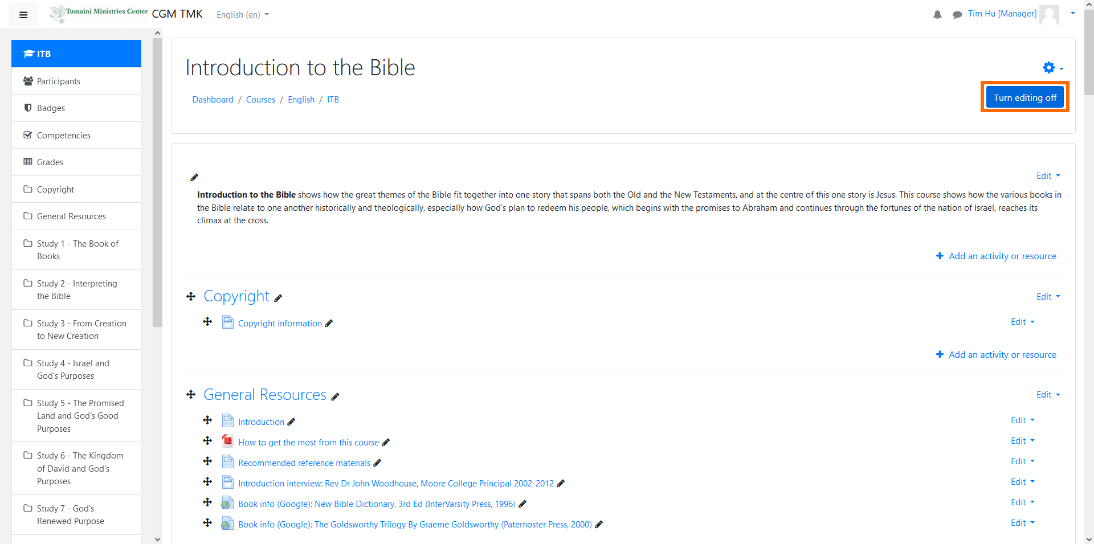Expand the user menu arrow beside the avatar
This screenshot has width=1094, height=544.
(x=1073, y=14)
